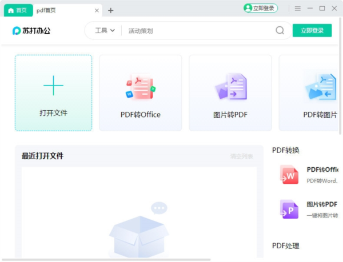Click the 立即登录 avatar pill in title bar

pyautogui.click(x=261, y=9)
